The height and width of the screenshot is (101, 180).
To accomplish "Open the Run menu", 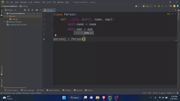I will click(x=44, y=2).
